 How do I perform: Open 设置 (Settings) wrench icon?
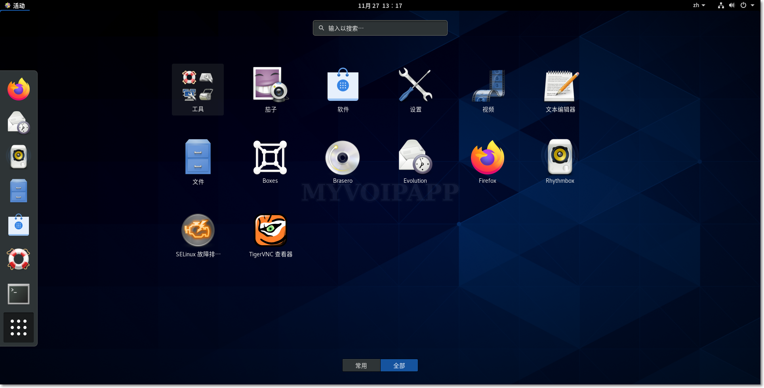(x=415, y=89)
